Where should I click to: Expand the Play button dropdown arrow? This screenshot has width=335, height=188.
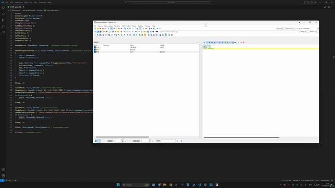128,29
